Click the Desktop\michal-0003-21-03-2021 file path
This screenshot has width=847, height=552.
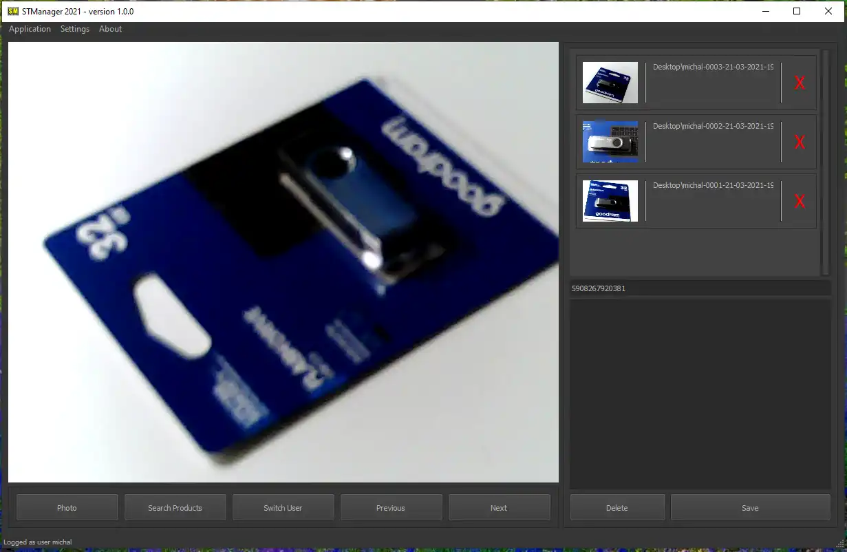tap(713, 67)
